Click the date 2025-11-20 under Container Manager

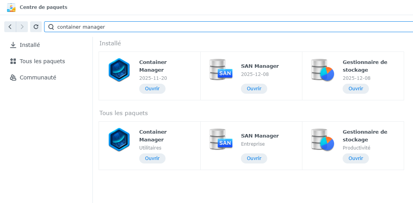(x=153, y=78)
